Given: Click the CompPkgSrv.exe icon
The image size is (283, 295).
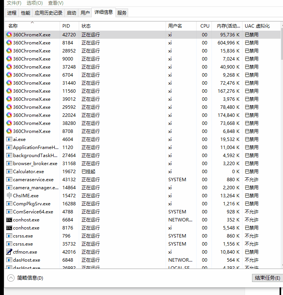Looking at the screenshot, I should (9, 203).
